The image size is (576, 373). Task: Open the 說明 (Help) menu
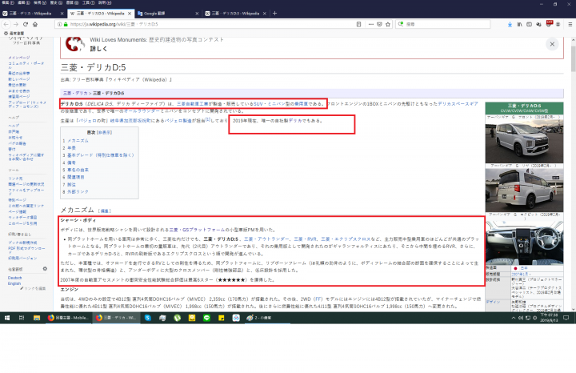105,2
